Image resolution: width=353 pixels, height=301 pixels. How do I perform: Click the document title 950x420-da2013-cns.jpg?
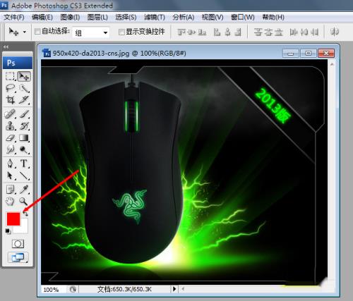pos(91,54)
